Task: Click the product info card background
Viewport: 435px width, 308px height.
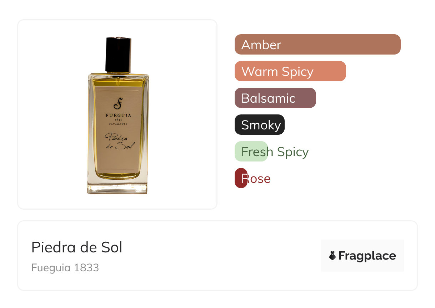Action: (x=217, y=256)
